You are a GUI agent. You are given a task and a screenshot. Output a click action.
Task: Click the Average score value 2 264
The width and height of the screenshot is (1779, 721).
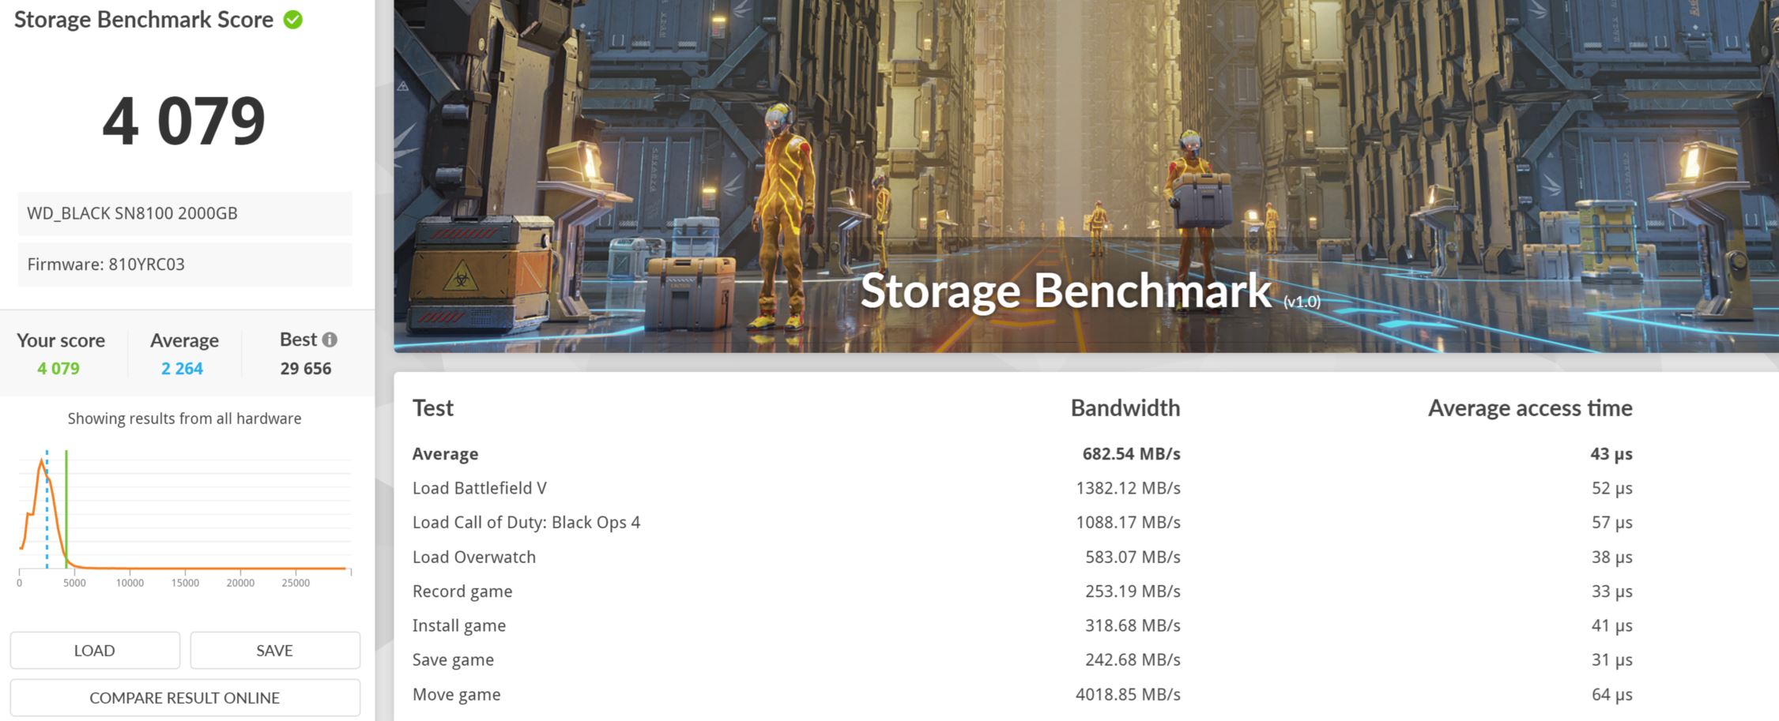point(182,369)
